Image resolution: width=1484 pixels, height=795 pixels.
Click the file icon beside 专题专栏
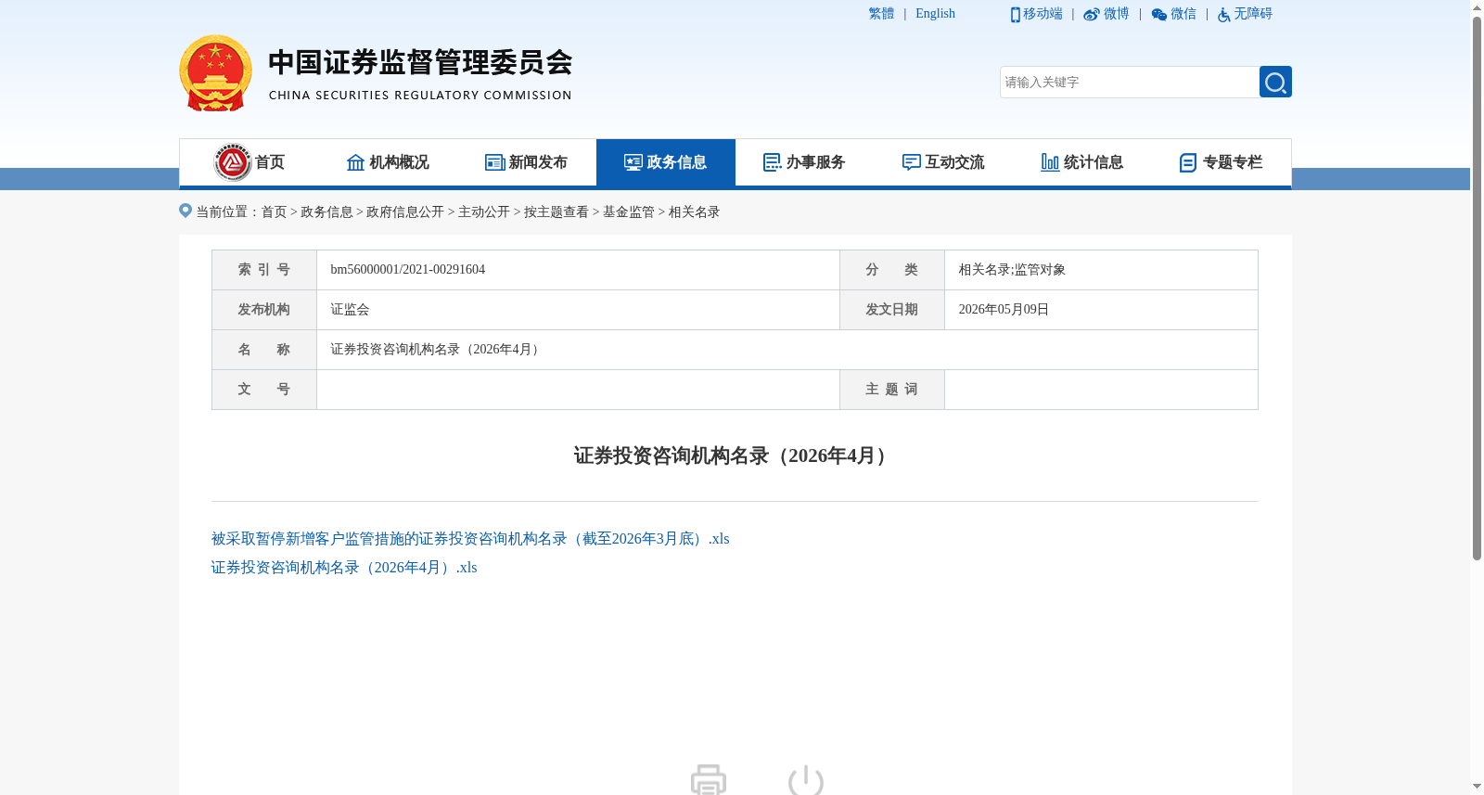point(1188,162)
